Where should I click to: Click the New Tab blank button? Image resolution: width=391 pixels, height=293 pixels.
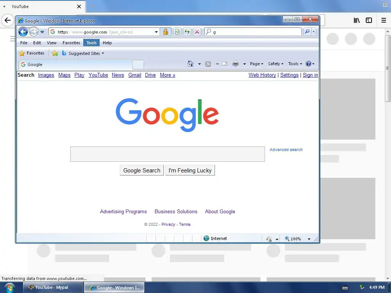tap(138, 64)
